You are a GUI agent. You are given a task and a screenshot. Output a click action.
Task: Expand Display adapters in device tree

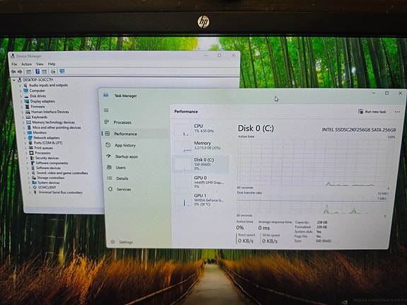pyautogui.click(x=21, y=101)
